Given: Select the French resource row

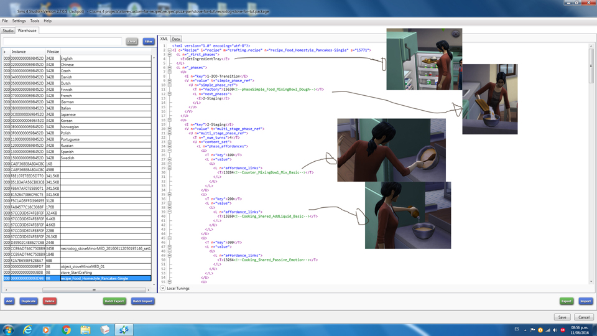Looking at the screenshot, I should pos(77,96).
